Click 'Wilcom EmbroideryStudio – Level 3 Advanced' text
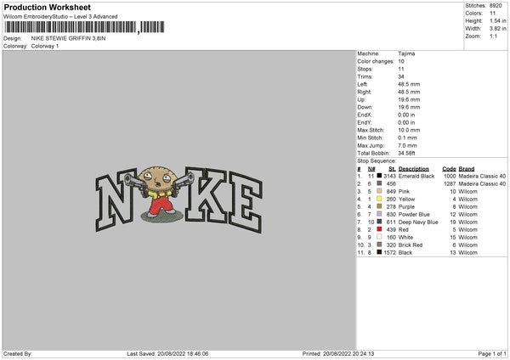The height and width of the screenshot is (360, 510). pyautogui.click(x=60, y=17)
